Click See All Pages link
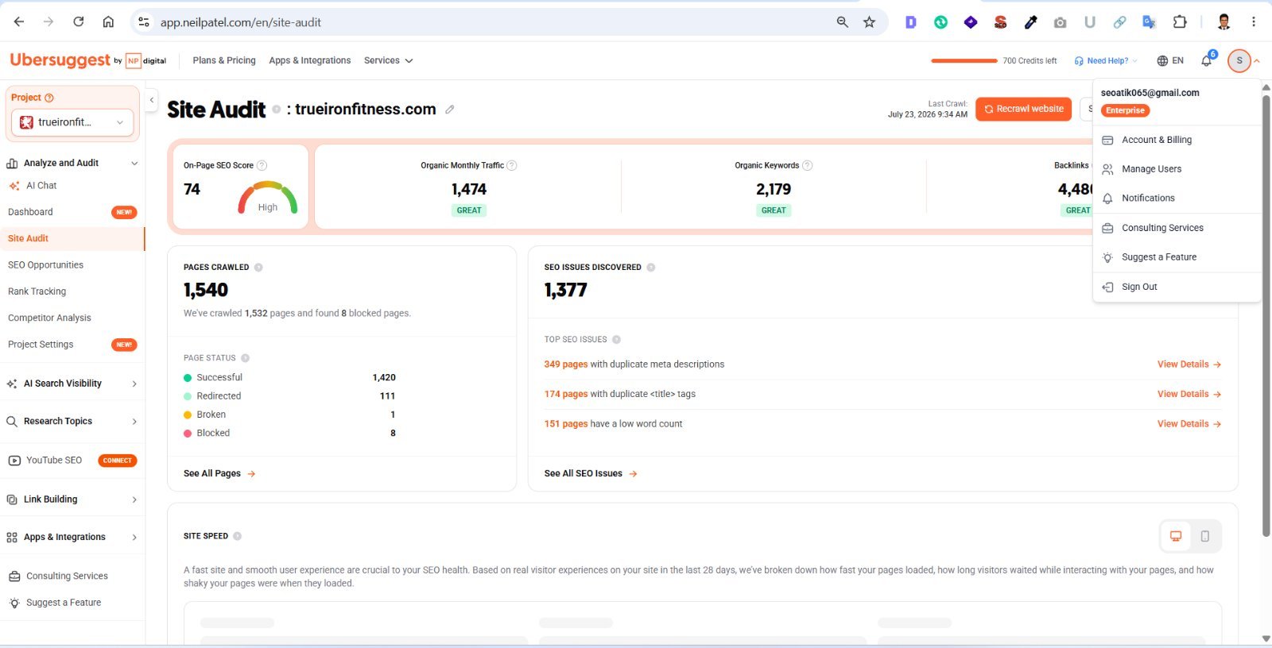Image resolution: width=1272 pixels, height=648 pixels. click(x=219, y=473)
